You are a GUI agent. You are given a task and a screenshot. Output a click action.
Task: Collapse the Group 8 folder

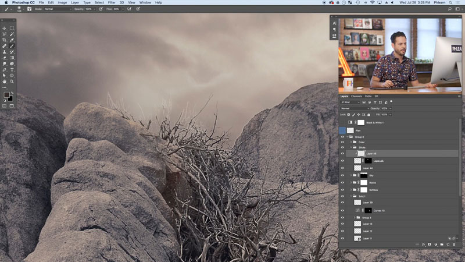click(x=348, y=137)
